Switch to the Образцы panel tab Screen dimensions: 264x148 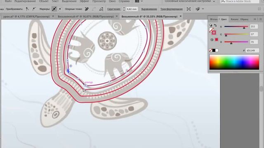(x=244, y=19)
